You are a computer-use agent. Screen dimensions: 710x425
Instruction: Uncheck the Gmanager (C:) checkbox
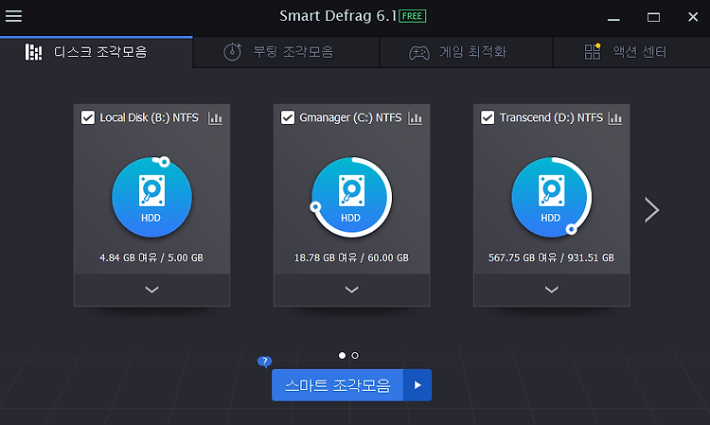pyautogui.click(x=288, y=117)
